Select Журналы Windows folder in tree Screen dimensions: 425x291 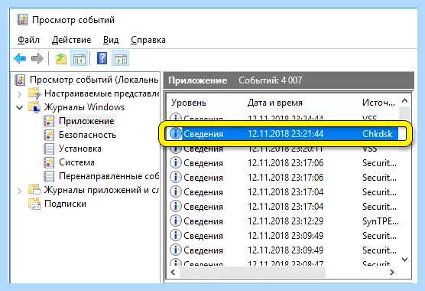(84, 107)
